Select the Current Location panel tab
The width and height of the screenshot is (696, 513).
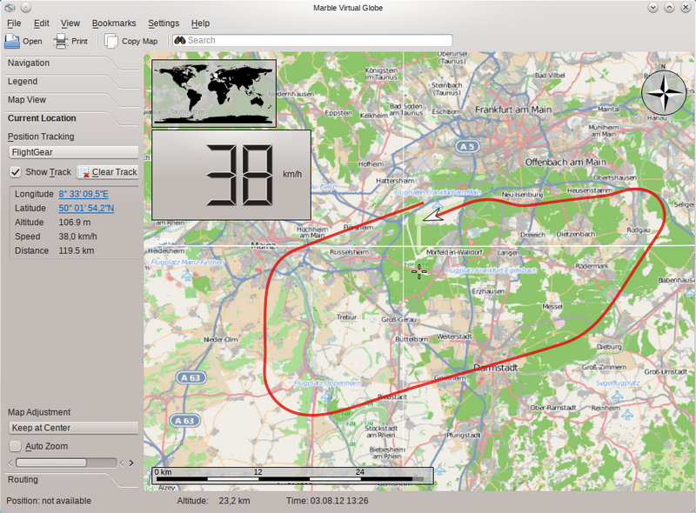tap(42, 118)
